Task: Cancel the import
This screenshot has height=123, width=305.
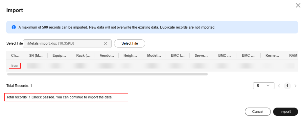Action: (258, 112)
